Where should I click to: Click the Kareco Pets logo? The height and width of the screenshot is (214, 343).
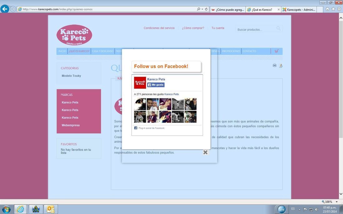[x=74, y=35]
